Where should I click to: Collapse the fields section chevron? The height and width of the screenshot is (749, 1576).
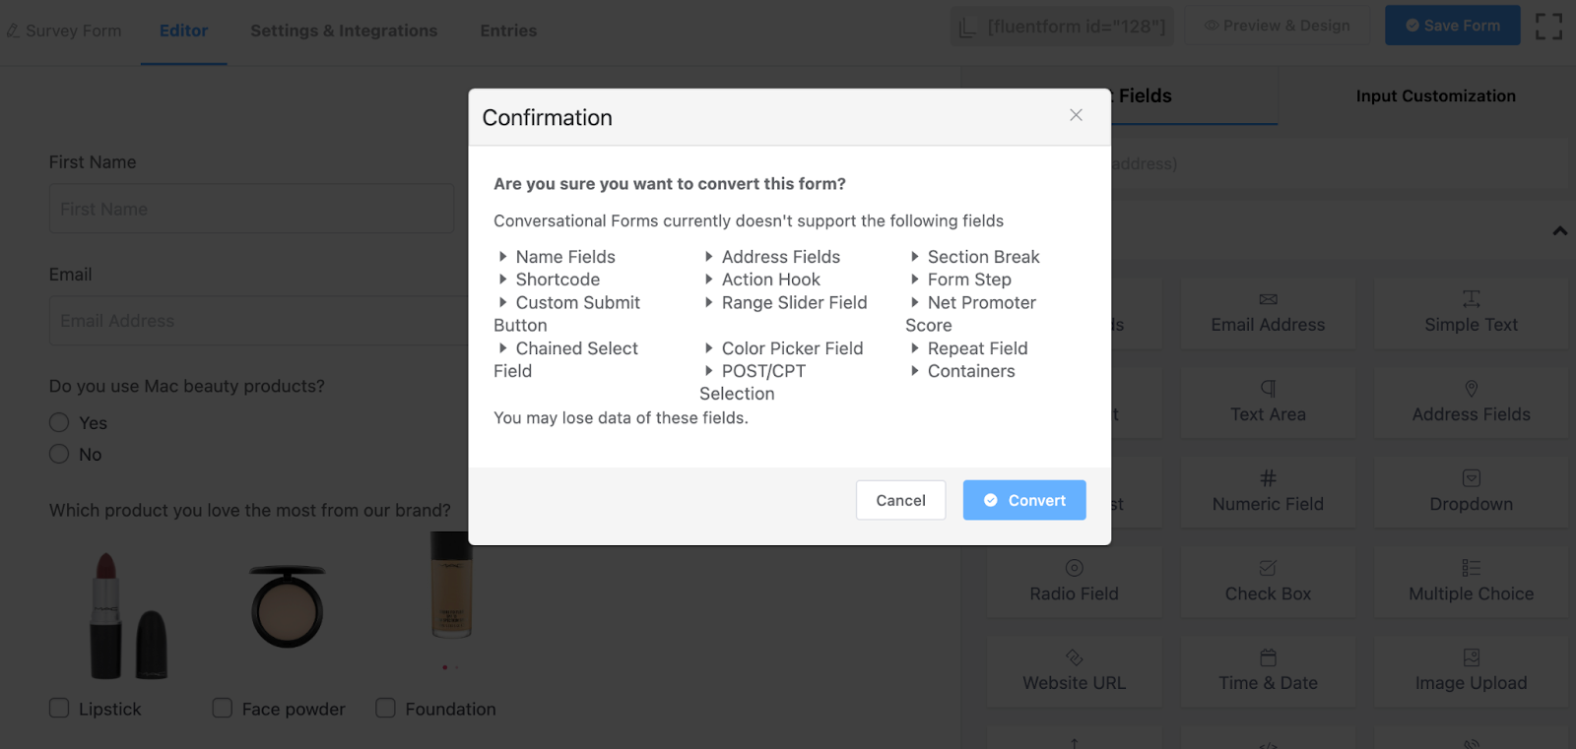pyautogui.click(x=1559, y=231)
